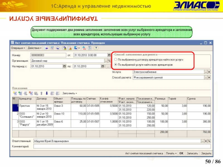This screenshot has width=223, height=167.
Task: Click the Дт/Кт postings toolbar icon
Action: click(x=84, y=48)
